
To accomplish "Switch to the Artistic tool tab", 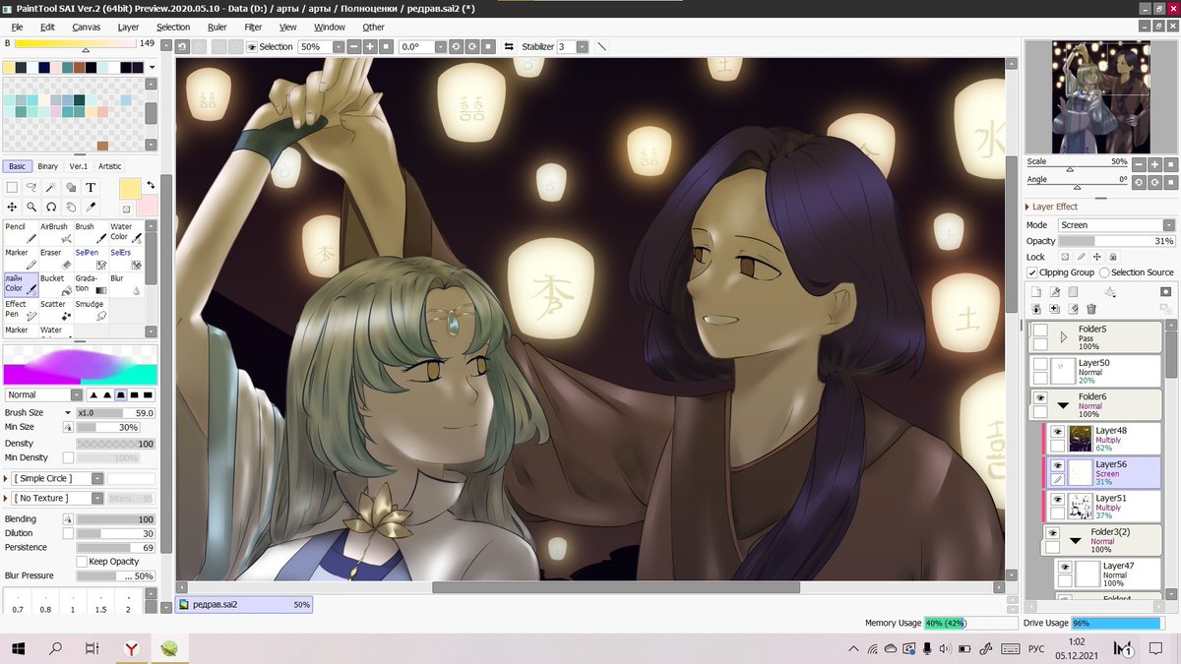I will pos(110,166).
